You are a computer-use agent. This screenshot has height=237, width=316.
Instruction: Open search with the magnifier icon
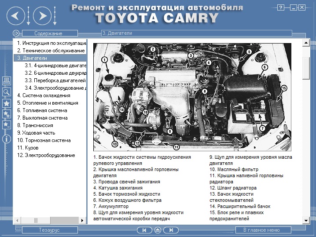pyautogui.click(x=7, y=92)
